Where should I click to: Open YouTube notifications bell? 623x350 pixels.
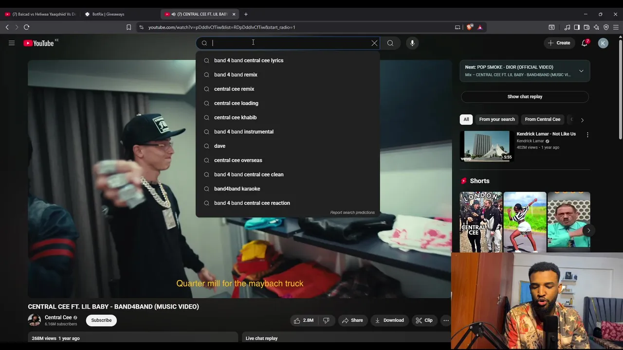pos(585,43)
